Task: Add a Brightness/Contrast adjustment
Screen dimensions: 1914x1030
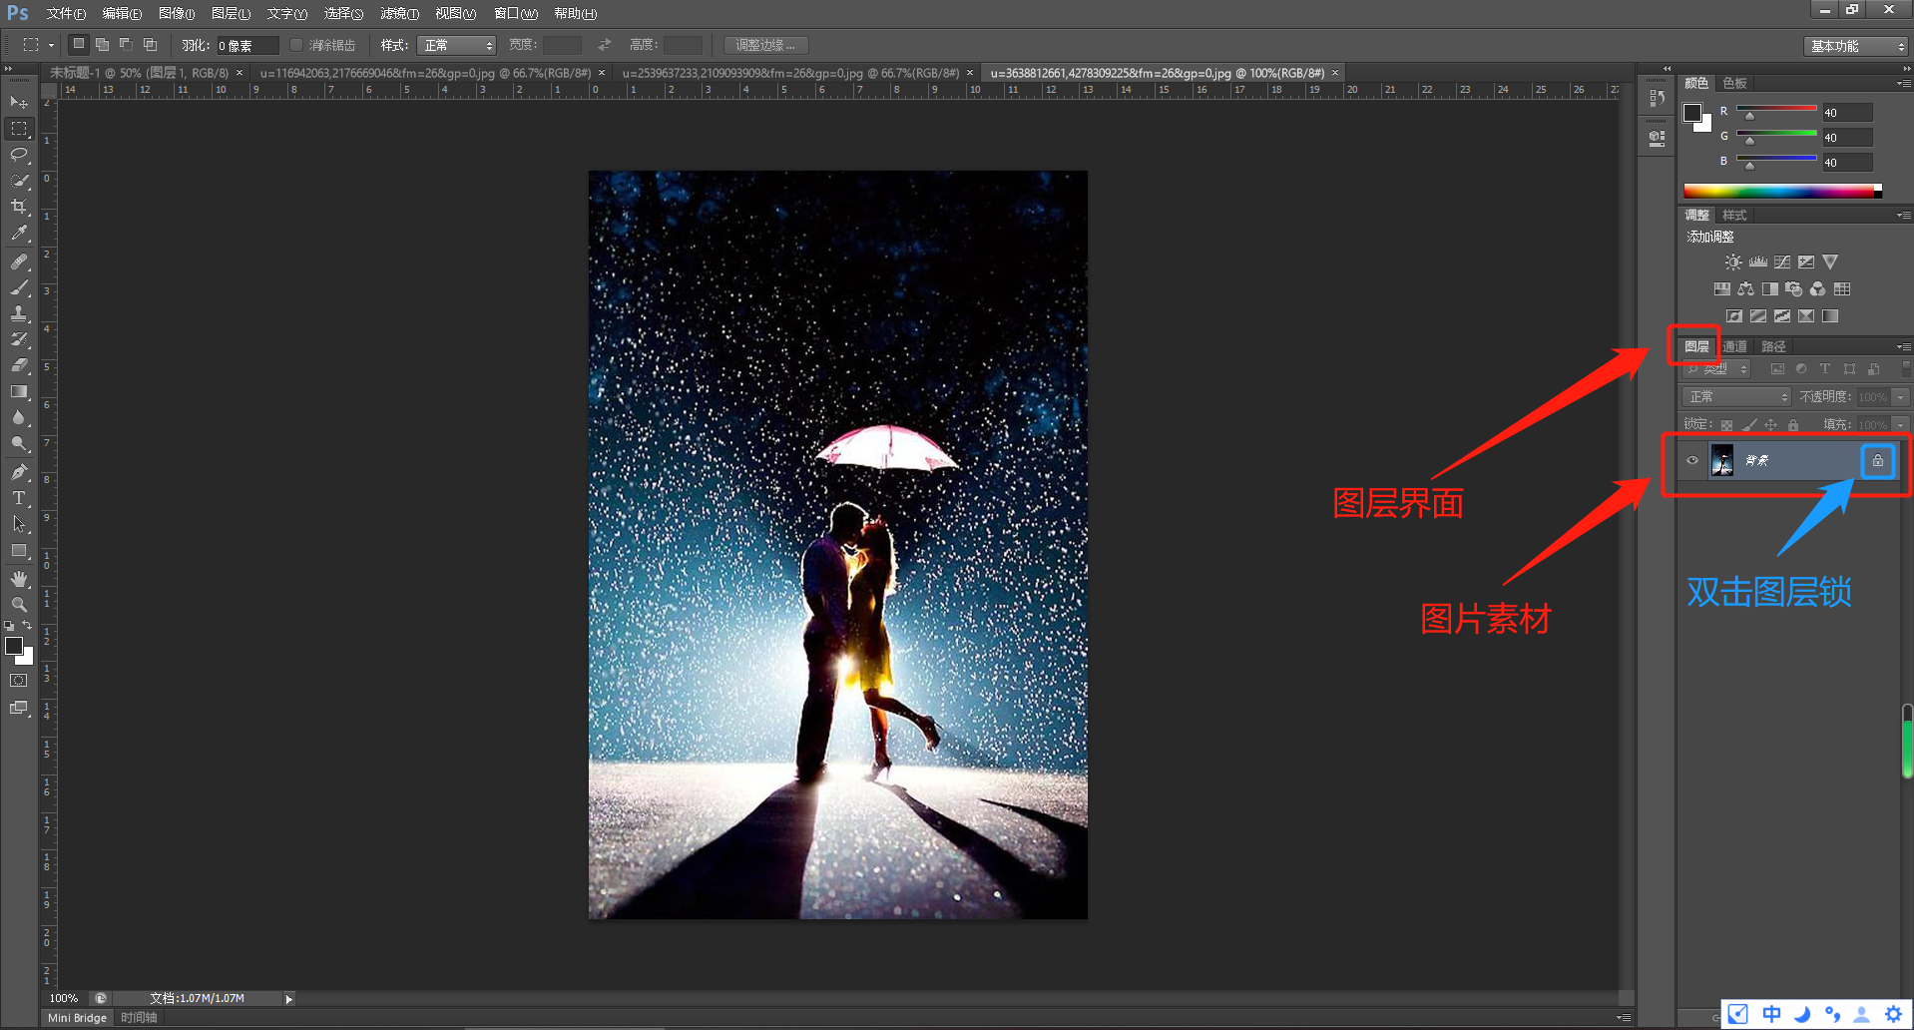Action: (1734, 261)
